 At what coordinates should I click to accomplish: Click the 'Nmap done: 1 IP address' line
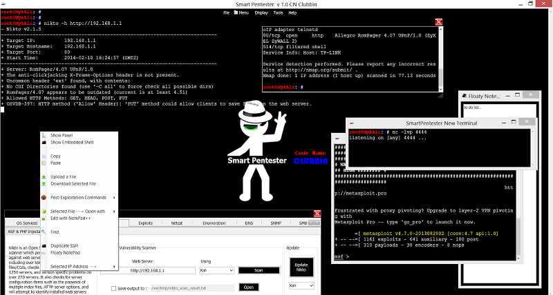pos(349,76)
